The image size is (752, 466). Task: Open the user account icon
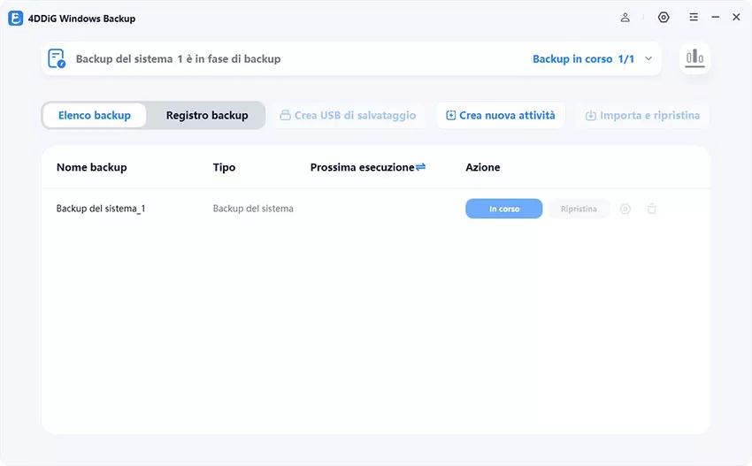point(625,18)
